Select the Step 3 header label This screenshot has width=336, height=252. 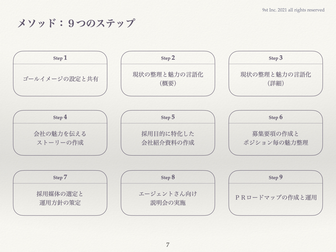coord(276,58)
